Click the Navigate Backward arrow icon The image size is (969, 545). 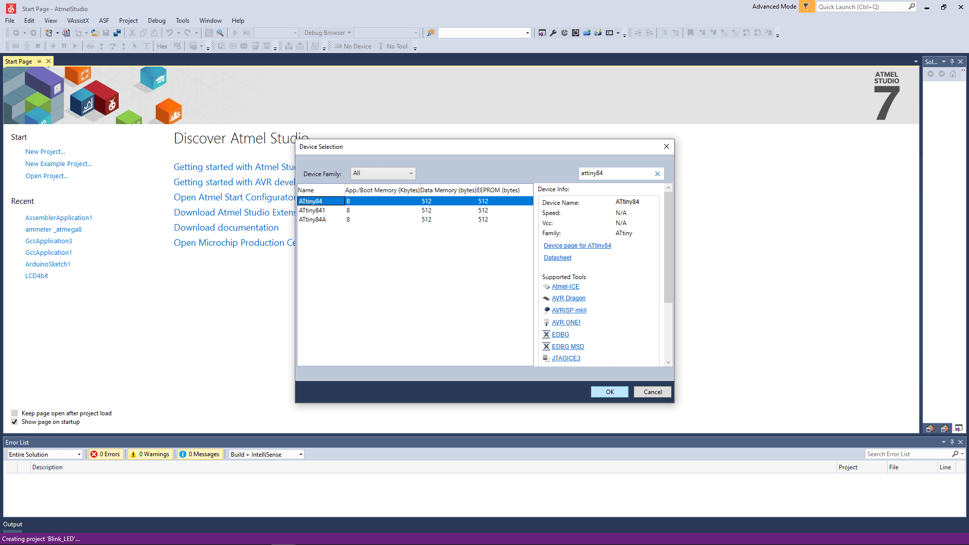16,33
